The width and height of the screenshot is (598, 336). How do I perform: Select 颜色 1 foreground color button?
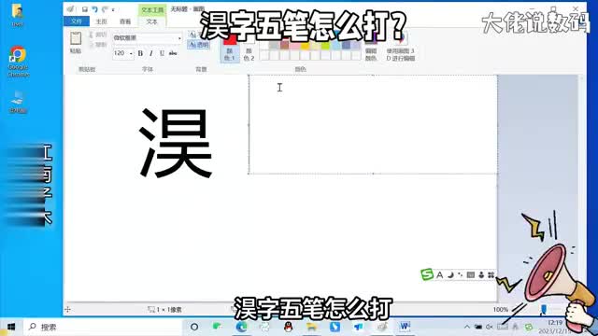[230, 48]
